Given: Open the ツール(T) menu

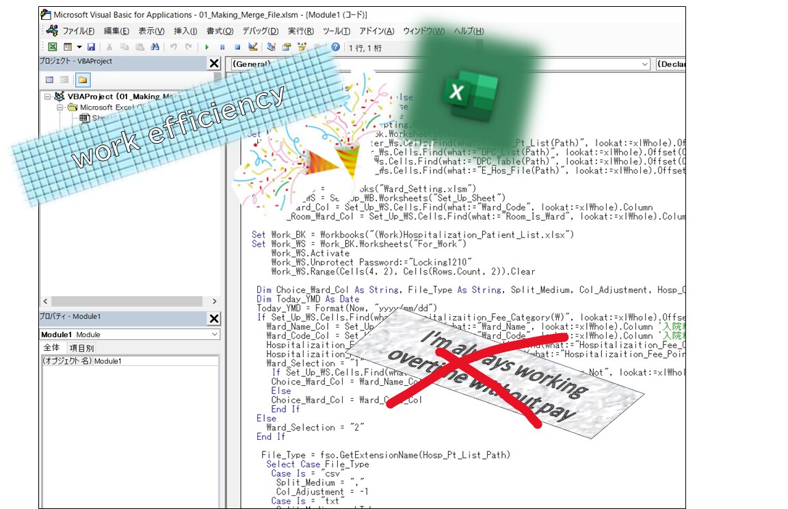Looking at the screenshot, I should [337, 31].
